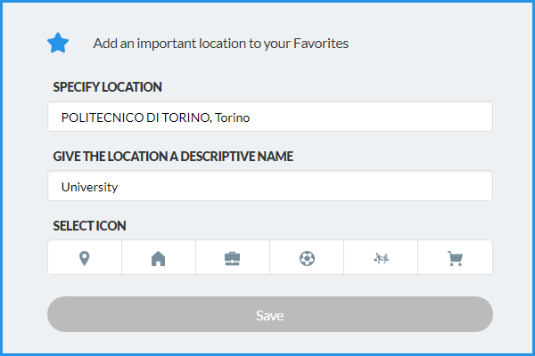Choose the home icon
Image resolution: width=535 pixels, height=356 pixels.
tap(159, 258)
